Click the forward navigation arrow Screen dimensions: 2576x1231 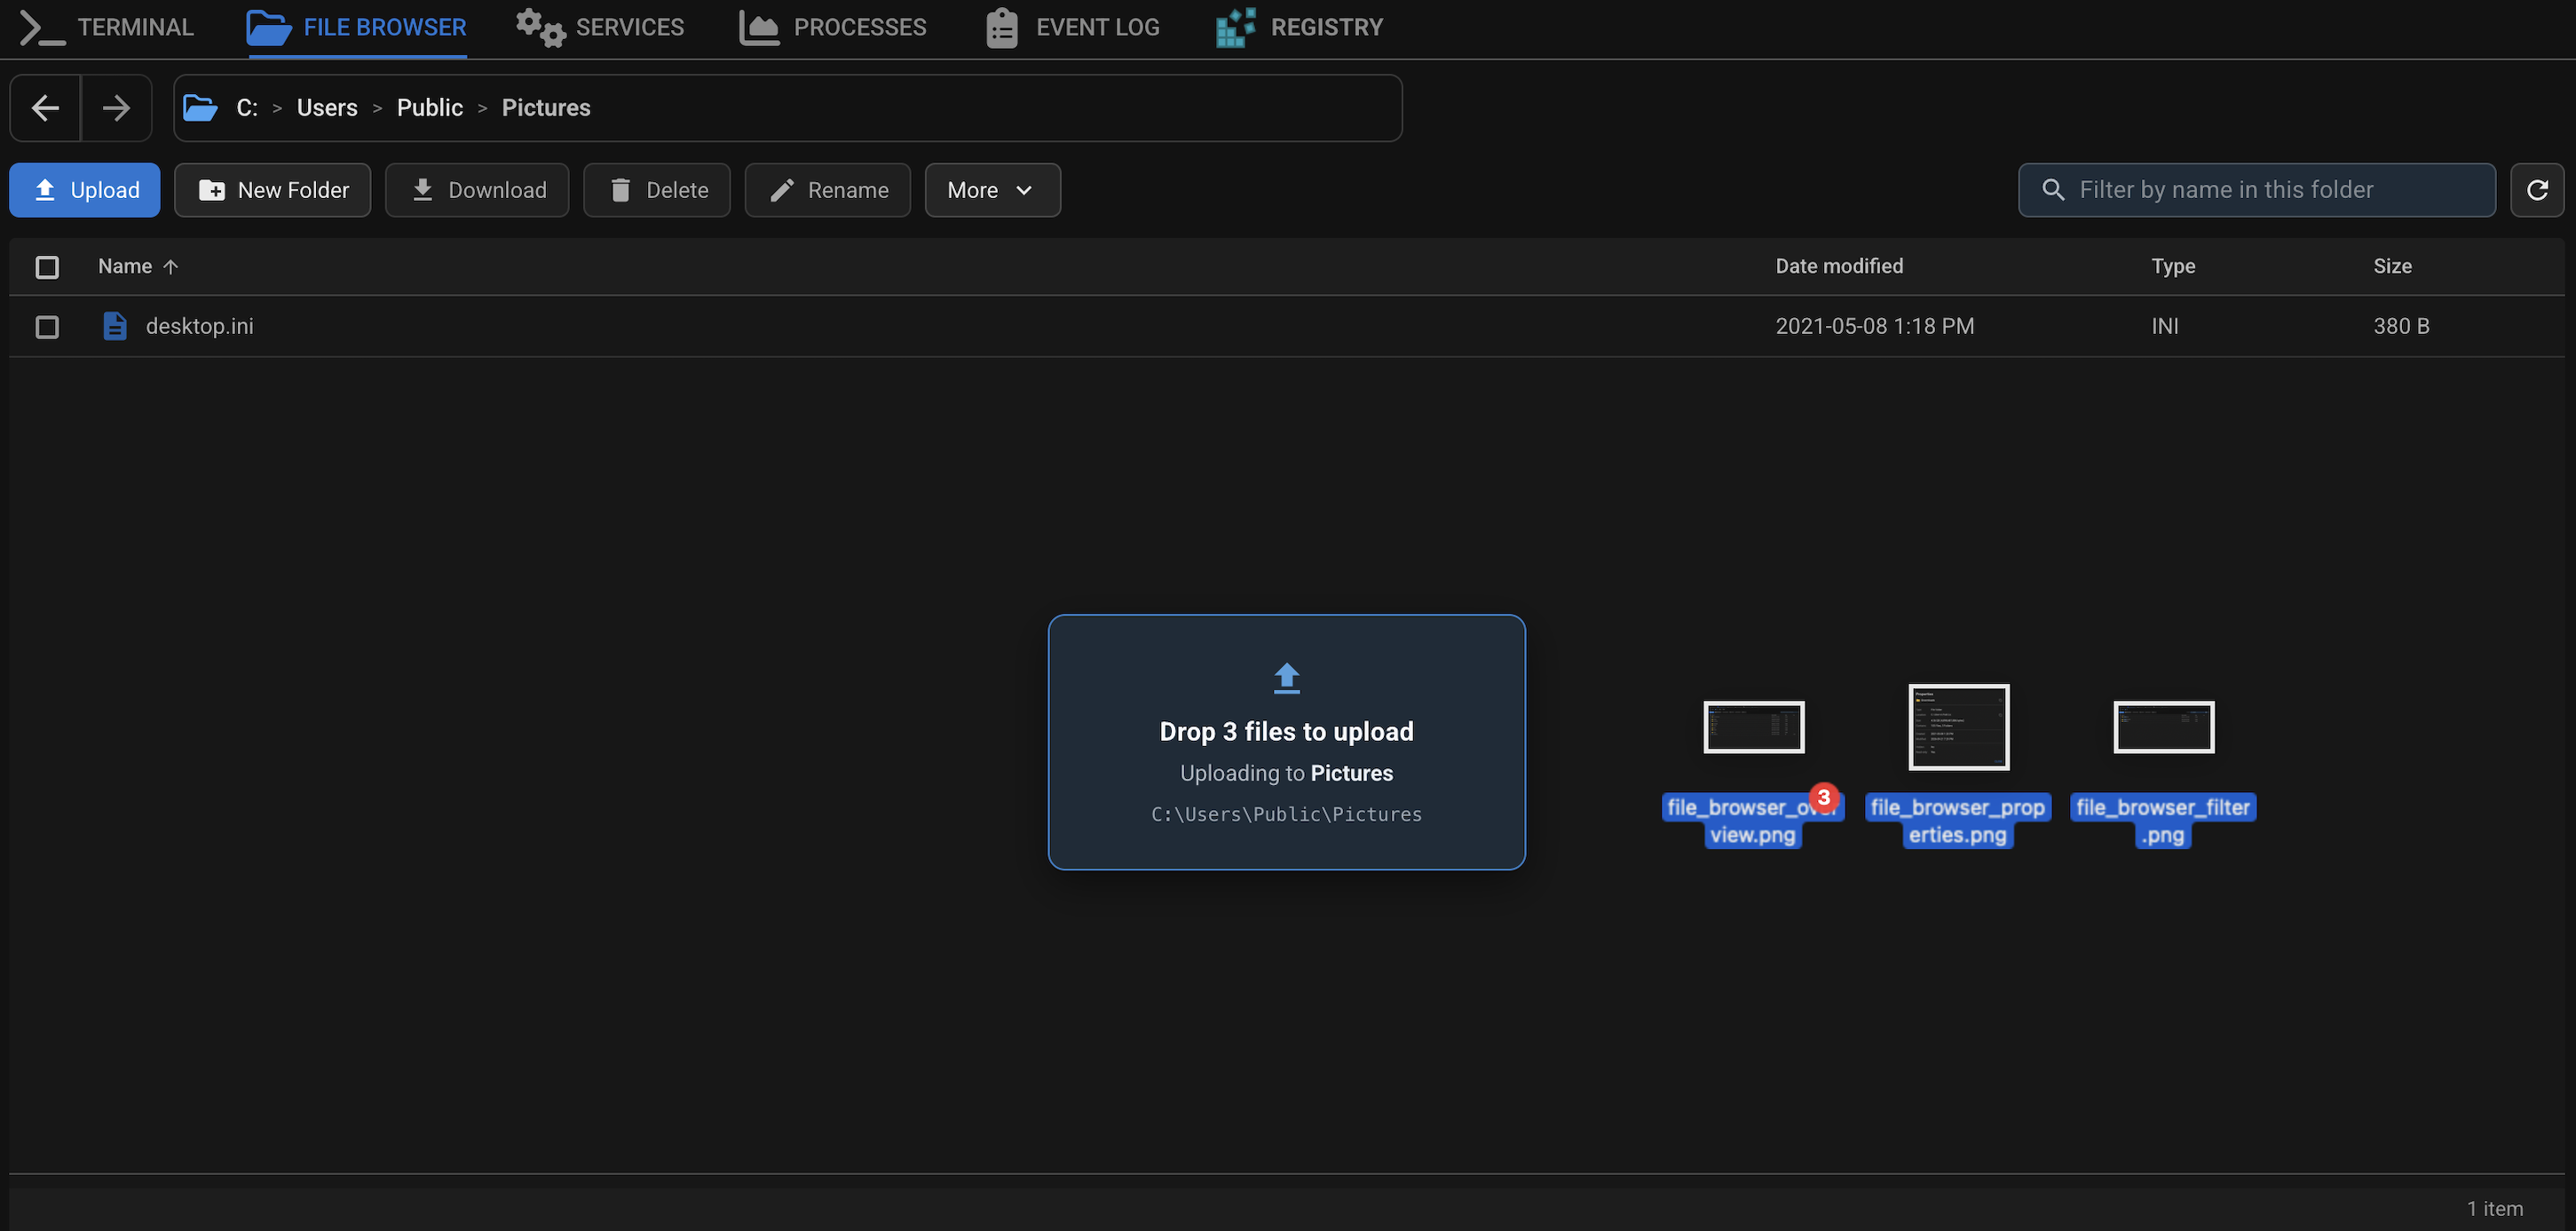[116, 108]
